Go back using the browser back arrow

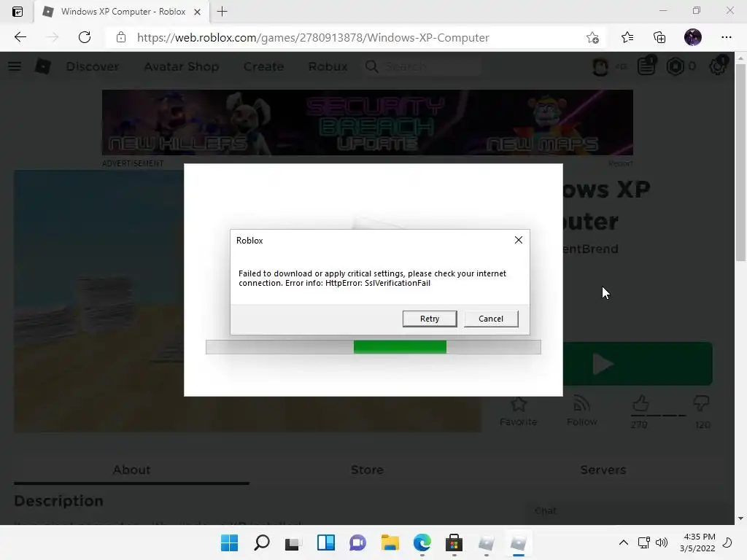click(x=20, y=37)
